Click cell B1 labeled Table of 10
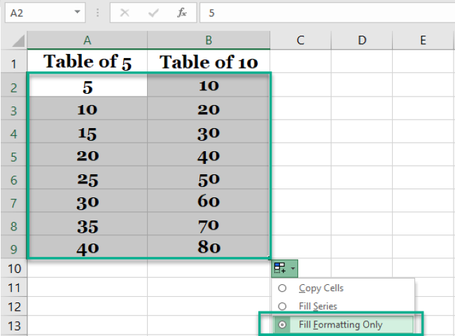This screenshot has width=455, height=336. 209,62
